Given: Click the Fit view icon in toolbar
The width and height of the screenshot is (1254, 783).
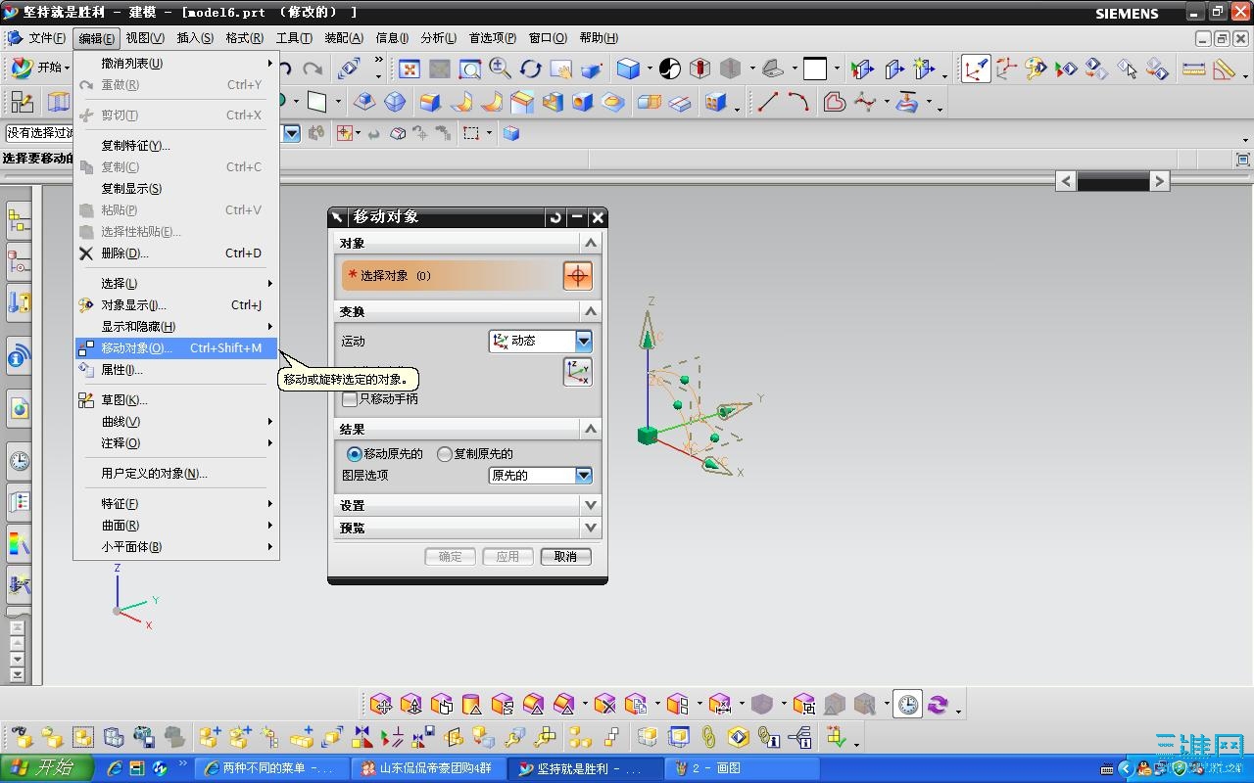Looking at the screenshot, I should pyautogui.click(x=410, y=69).
